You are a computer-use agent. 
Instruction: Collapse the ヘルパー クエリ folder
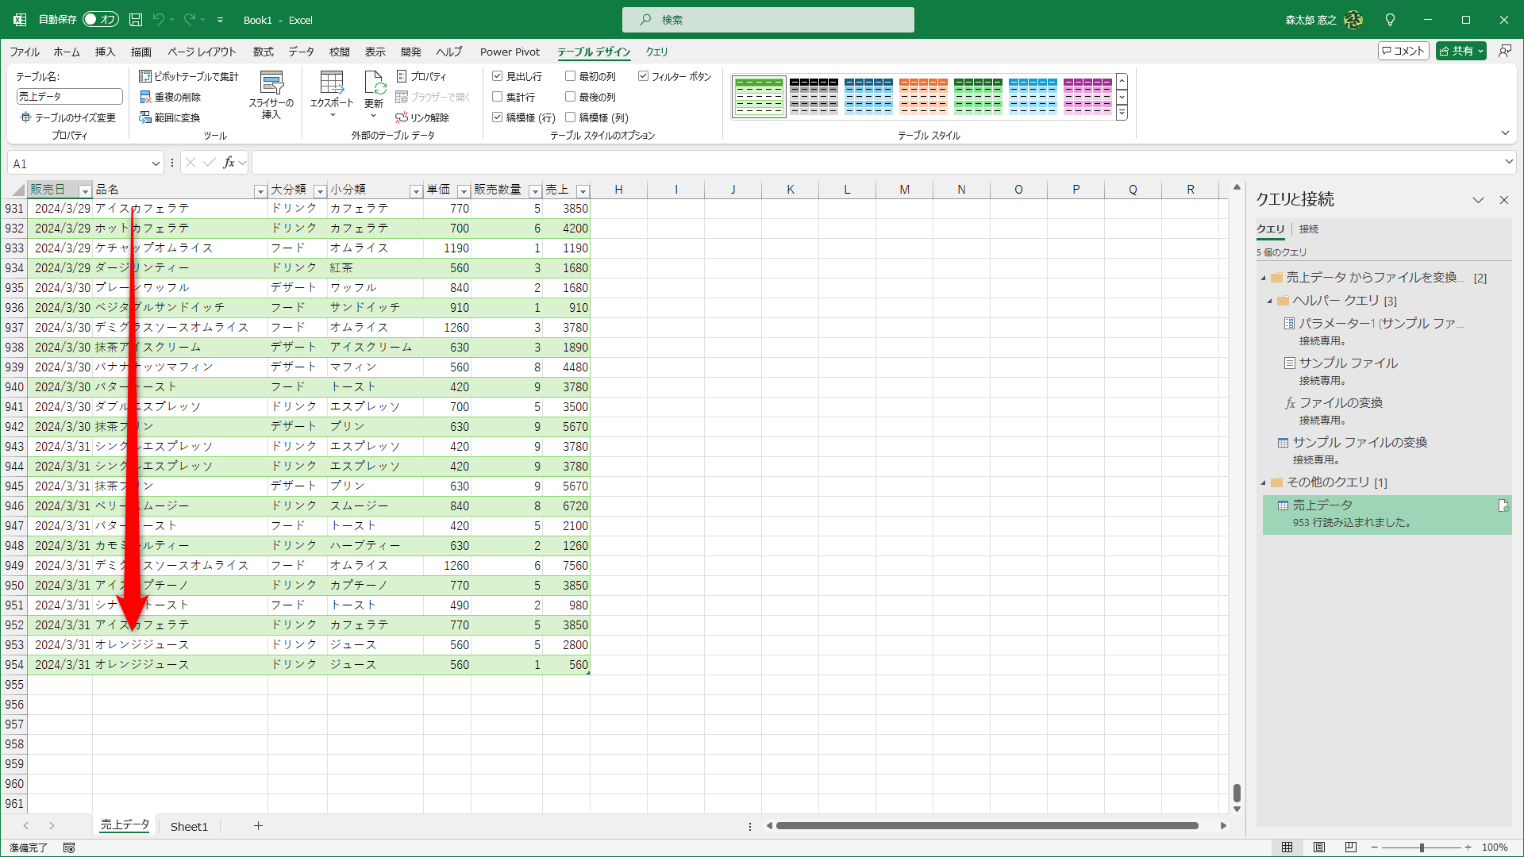click(x=1269, y=301)
